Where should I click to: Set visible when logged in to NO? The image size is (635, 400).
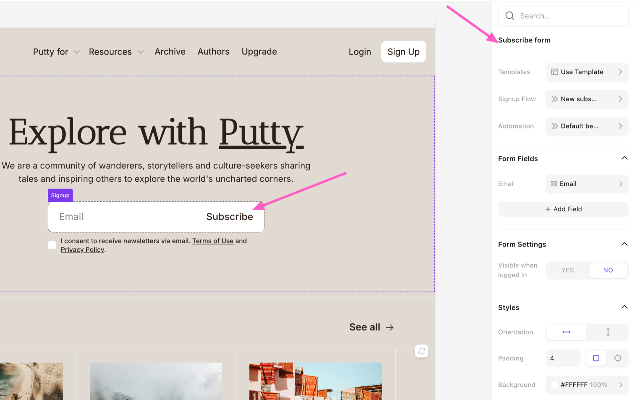(x=608, y=270)
